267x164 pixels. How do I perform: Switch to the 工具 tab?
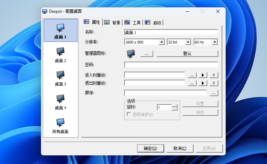click(132, 22)
